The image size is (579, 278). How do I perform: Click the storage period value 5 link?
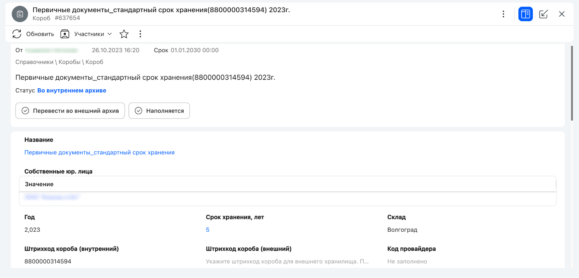pos(208,230)
